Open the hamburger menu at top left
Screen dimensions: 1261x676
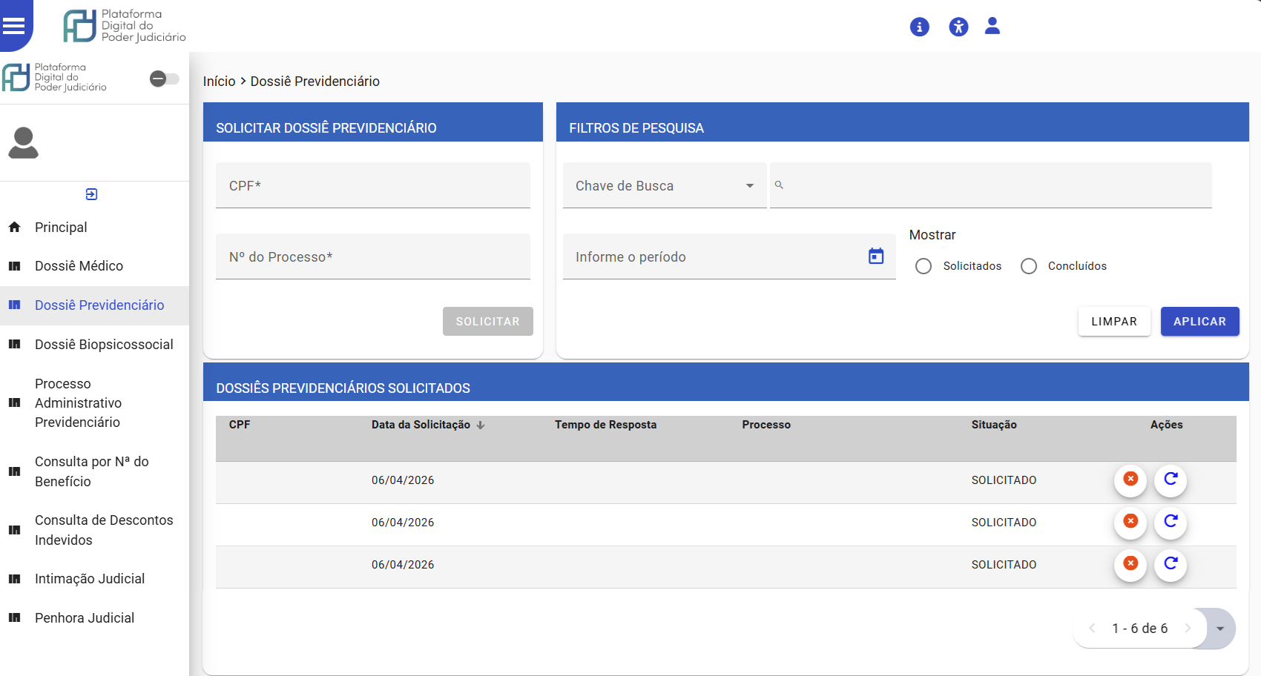click(x=14, y=25)
